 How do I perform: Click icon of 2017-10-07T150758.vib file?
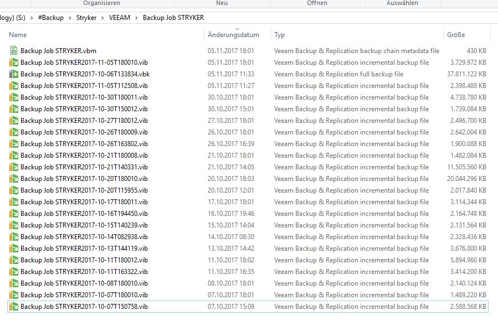pyautogui.click(x=14, y=307)
